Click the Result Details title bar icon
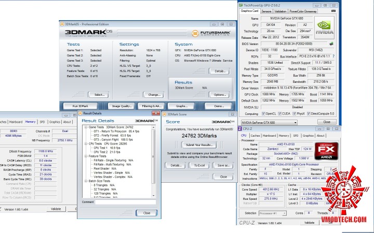The width and height of the screenshot is (374, 233). pos(80,113)
